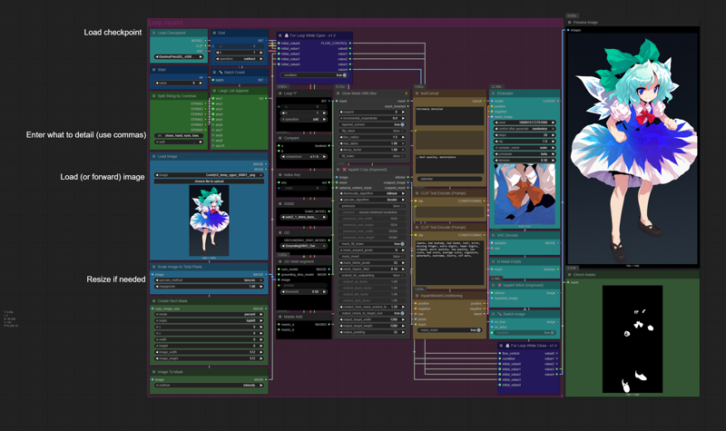This screenshot has height=431, width=726.
Task: Click denoise value widget in KSampler
Action: [525, 161]
